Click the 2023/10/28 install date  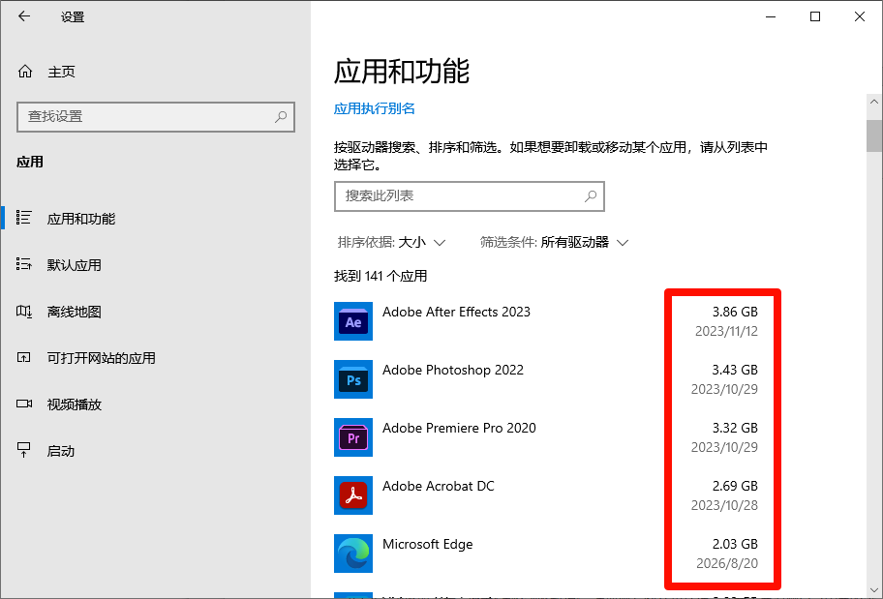pos(724,505)
